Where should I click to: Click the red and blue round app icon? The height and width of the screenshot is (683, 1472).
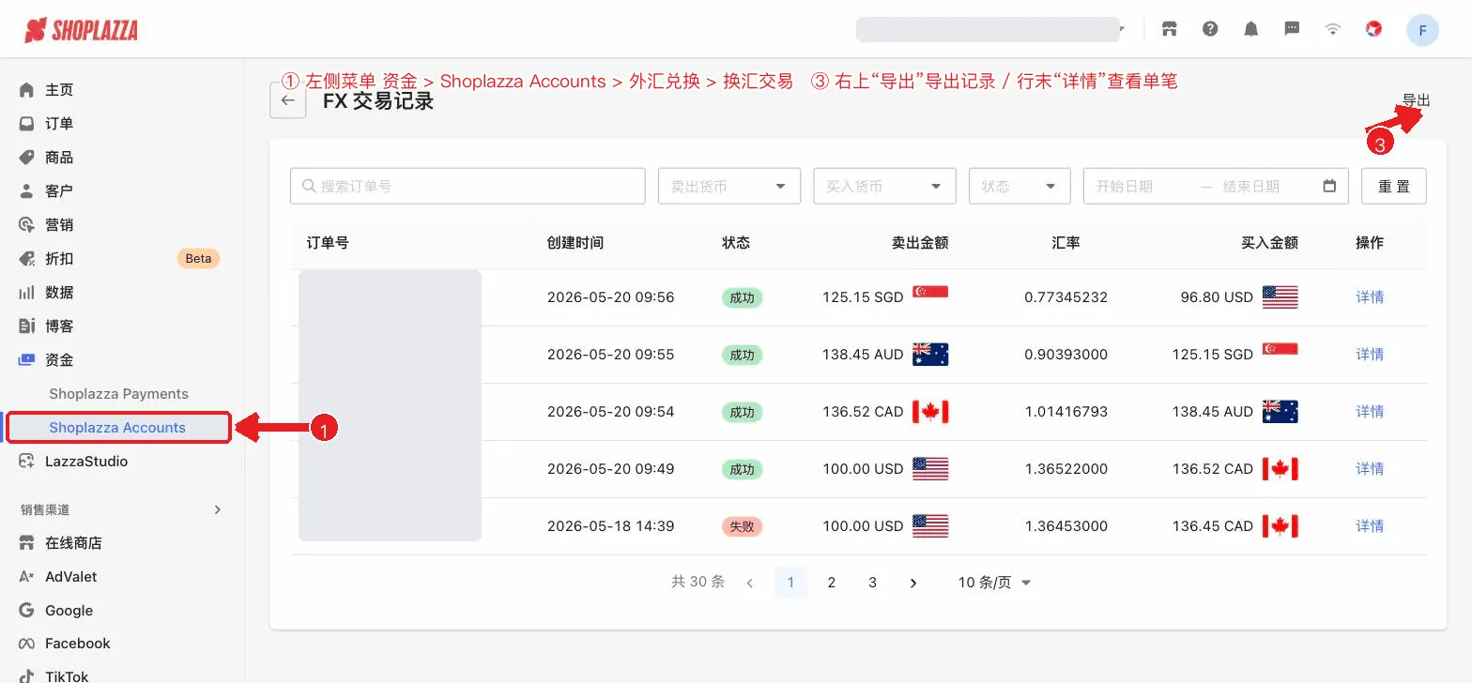click(1374, 29)
